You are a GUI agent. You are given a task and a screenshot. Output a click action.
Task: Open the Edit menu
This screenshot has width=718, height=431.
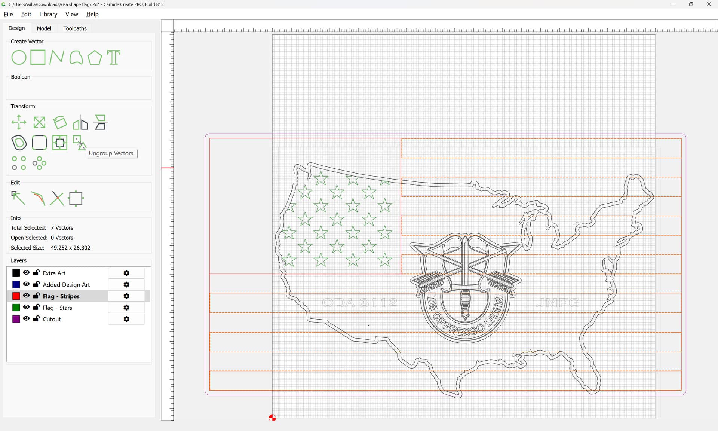(26, 14)
